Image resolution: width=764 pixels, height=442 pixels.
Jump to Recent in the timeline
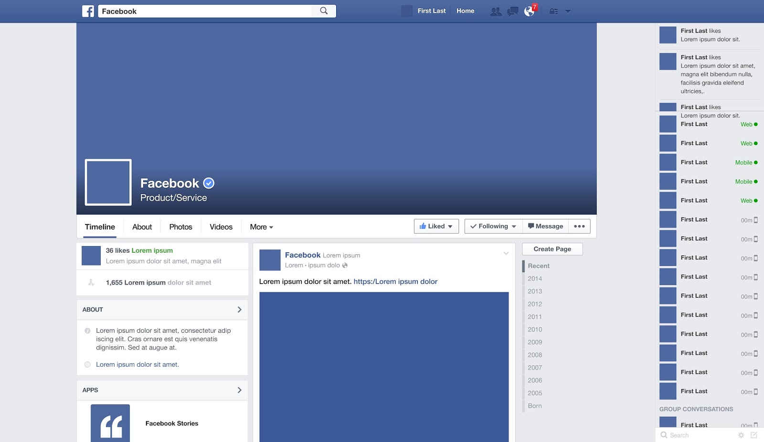539,266
